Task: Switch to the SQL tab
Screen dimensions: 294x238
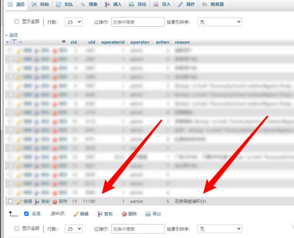Action: (x=64, y=5)
